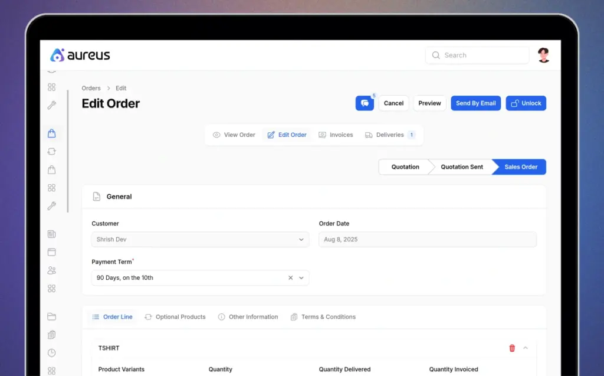Open the Deliveries tab
Image resolution: width=604 pixels, height=376 pixels.
tap(390, 135)
